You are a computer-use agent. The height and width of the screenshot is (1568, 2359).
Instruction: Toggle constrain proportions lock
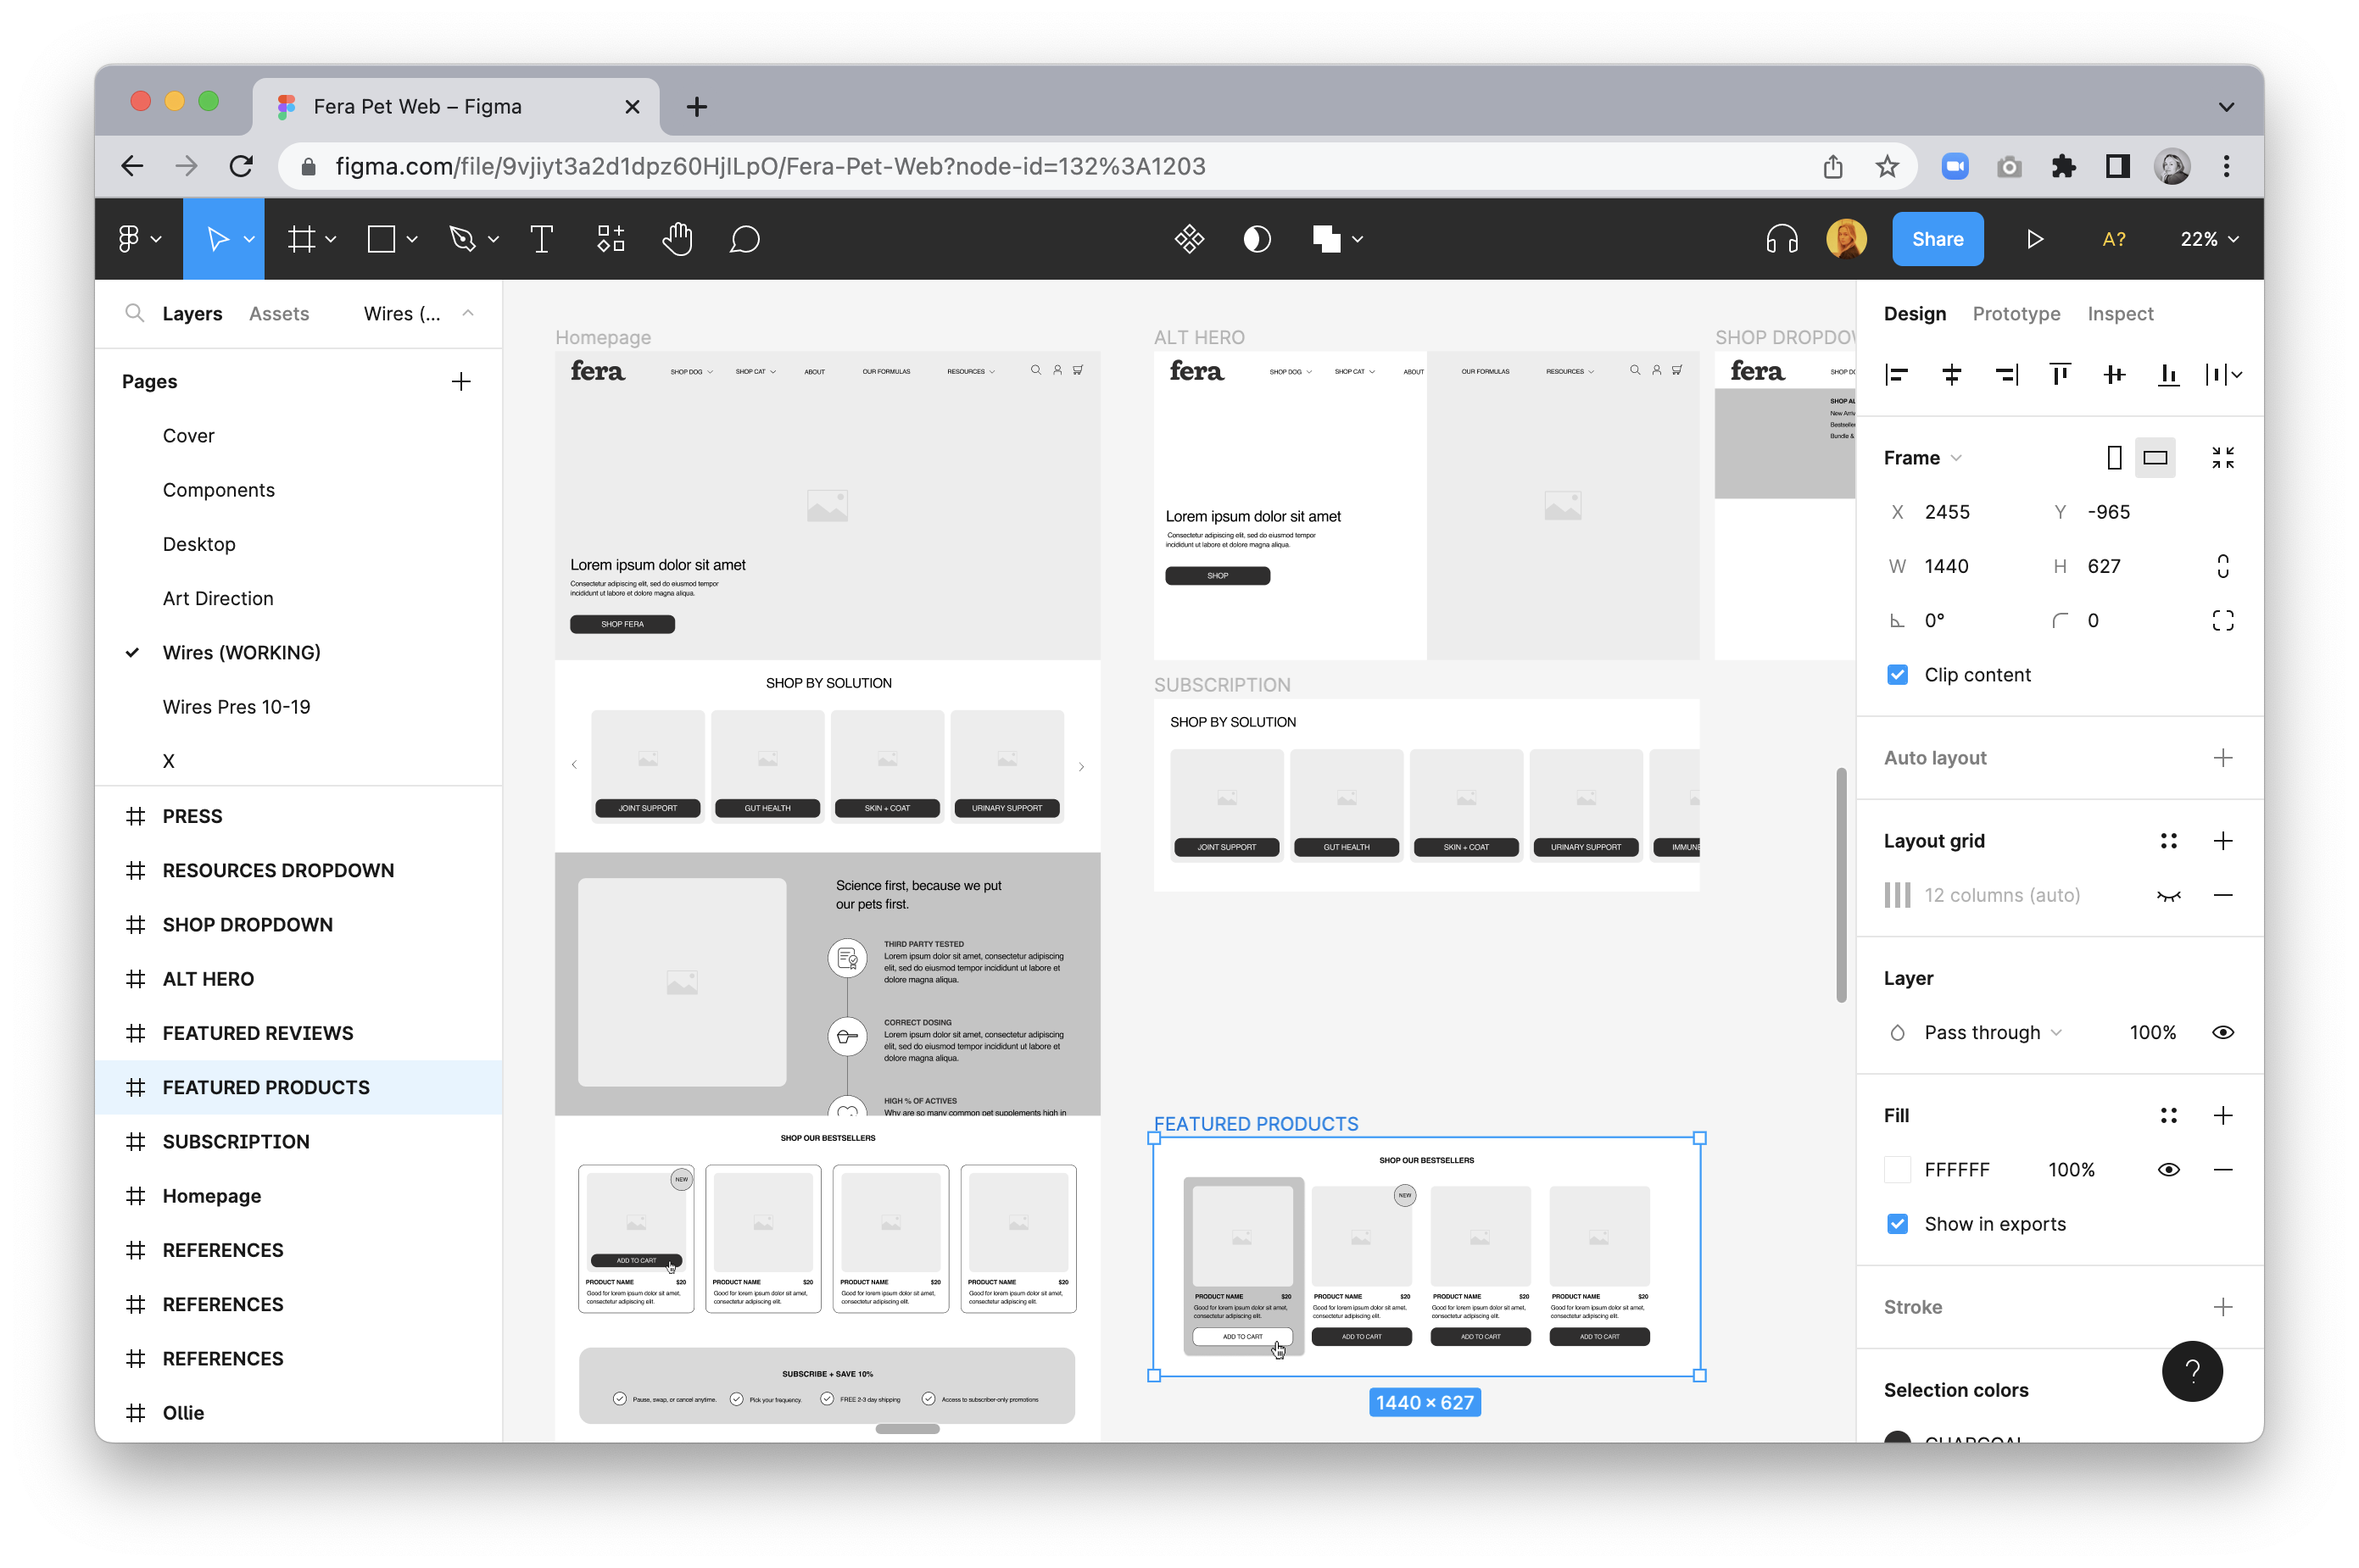click(x=2223, y=566)
